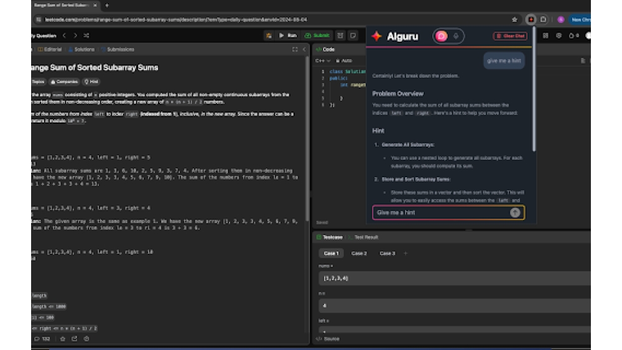Click the Source button below testcases
622x350 pixels.
pos(328,339)
